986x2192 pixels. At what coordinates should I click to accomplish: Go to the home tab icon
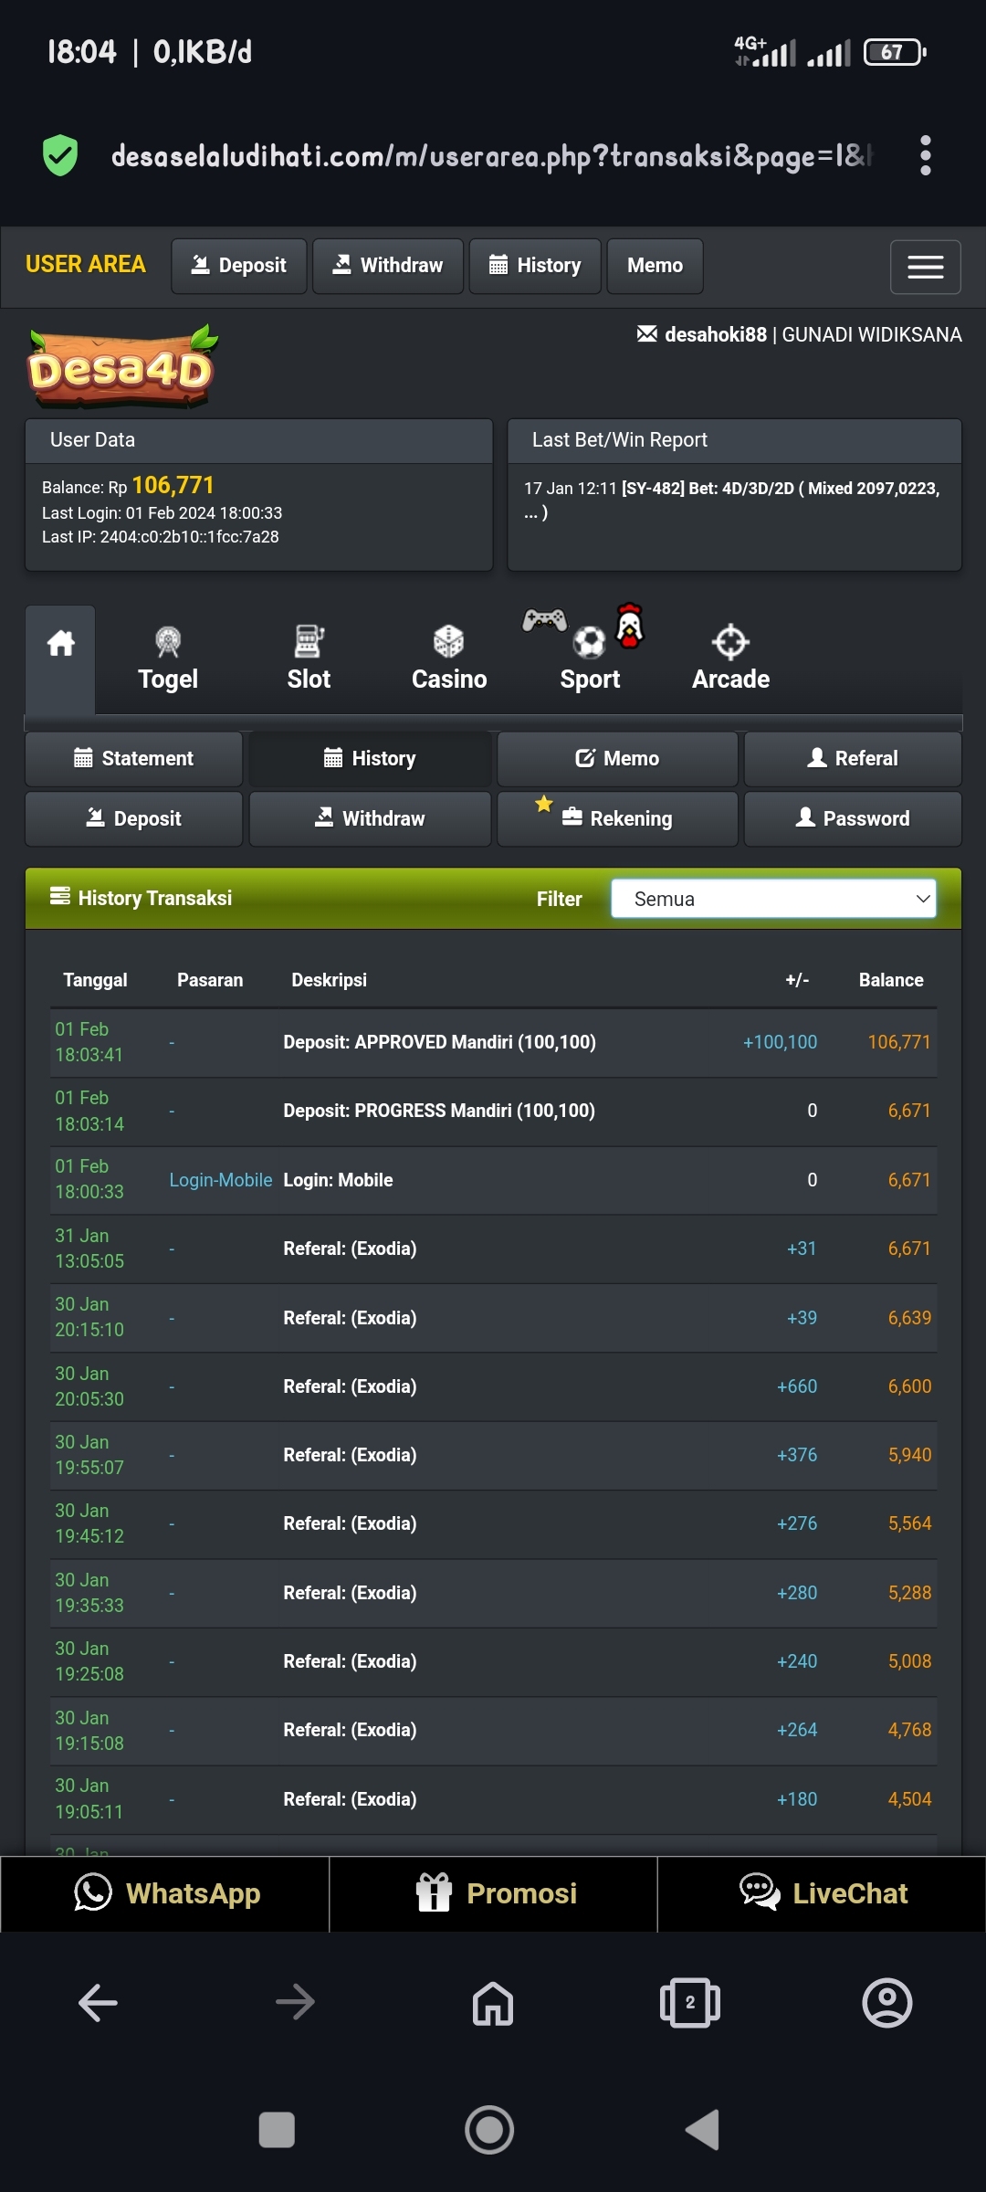click(x=60, y=644)
